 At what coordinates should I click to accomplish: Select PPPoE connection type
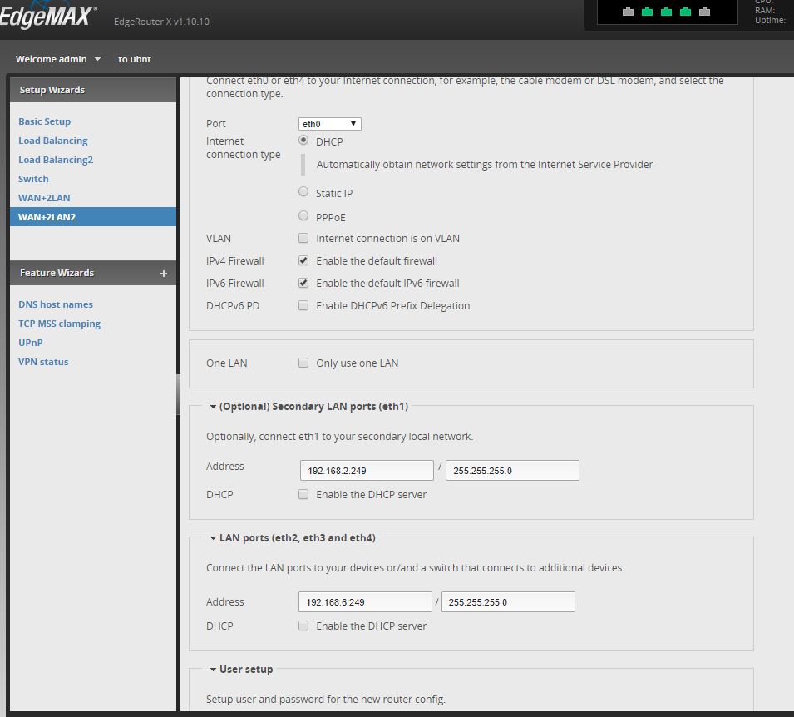(x=303, y=216)
